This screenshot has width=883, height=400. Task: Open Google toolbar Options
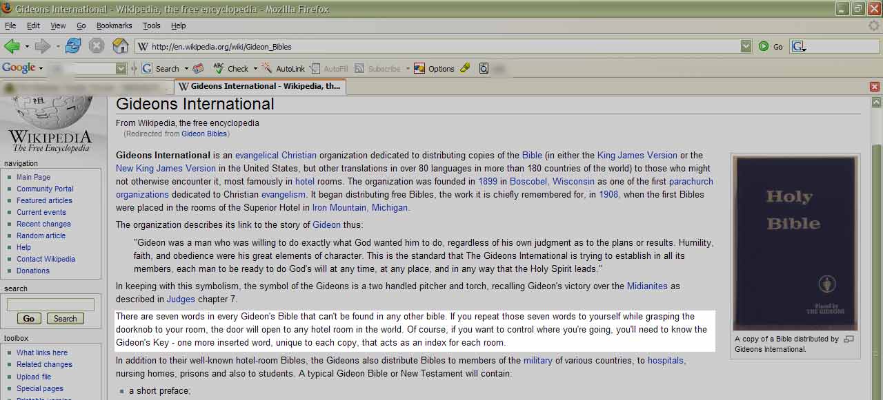coord(434,68)
